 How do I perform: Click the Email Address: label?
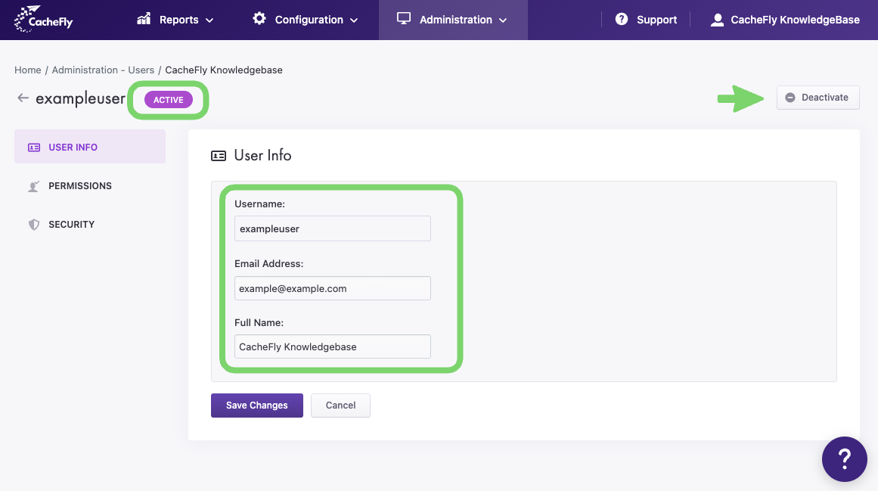coord(268,264)
